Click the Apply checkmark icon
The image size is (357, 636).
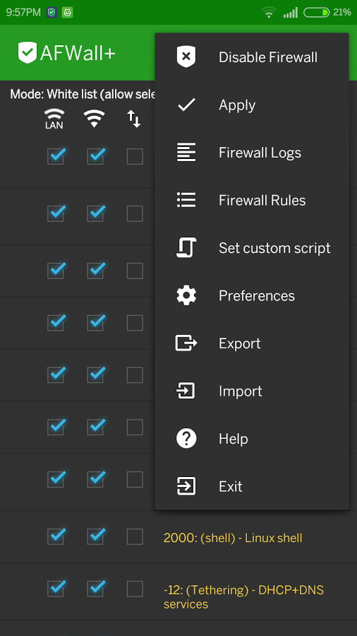click(186, 105)
